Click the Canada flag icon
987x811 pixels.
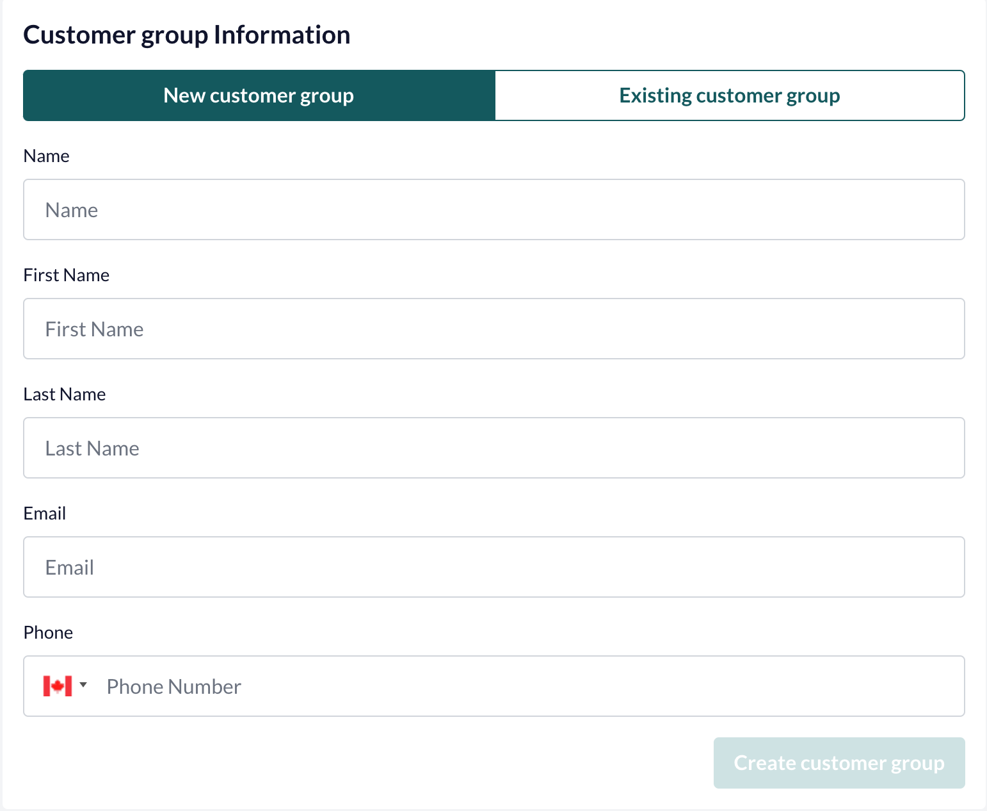pyautogui.click(x=58, y=686)
